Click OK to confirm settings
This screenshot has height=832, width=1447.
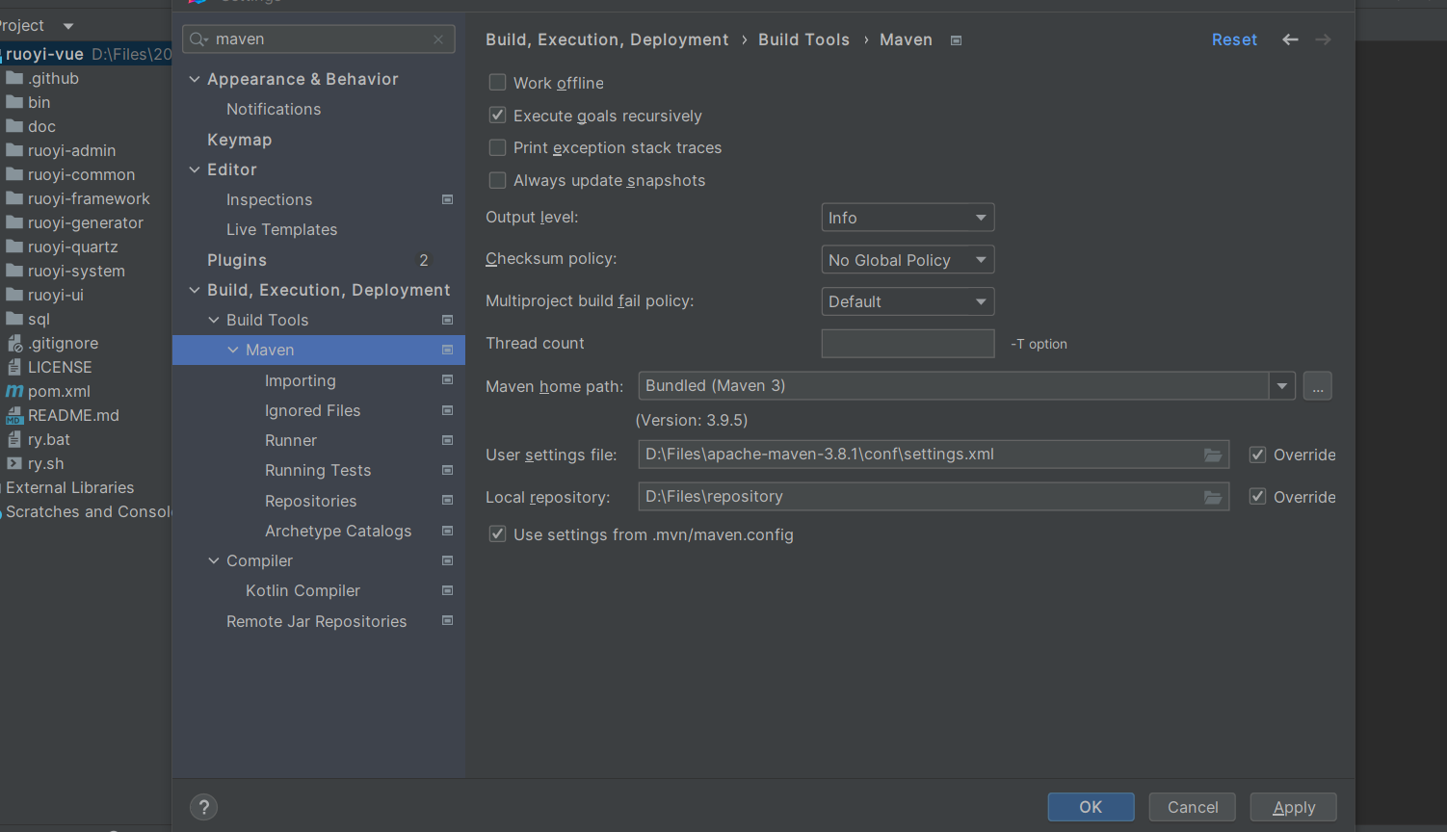(1091, 807)
